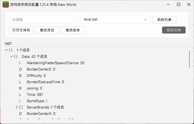This screenshot has height=124, width=194.
Task: Click the 打开文件夹 button
Action: (21, 30)
